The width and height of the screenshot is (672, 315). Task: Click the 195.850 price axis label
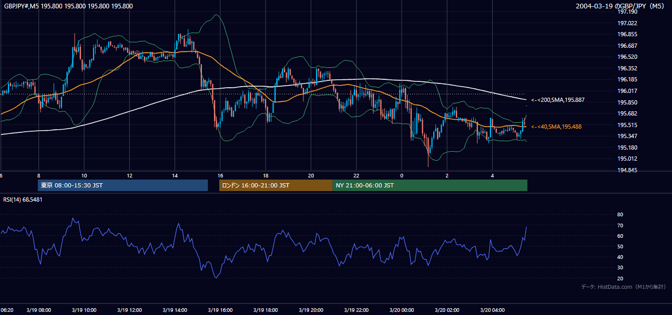(627, 102)
